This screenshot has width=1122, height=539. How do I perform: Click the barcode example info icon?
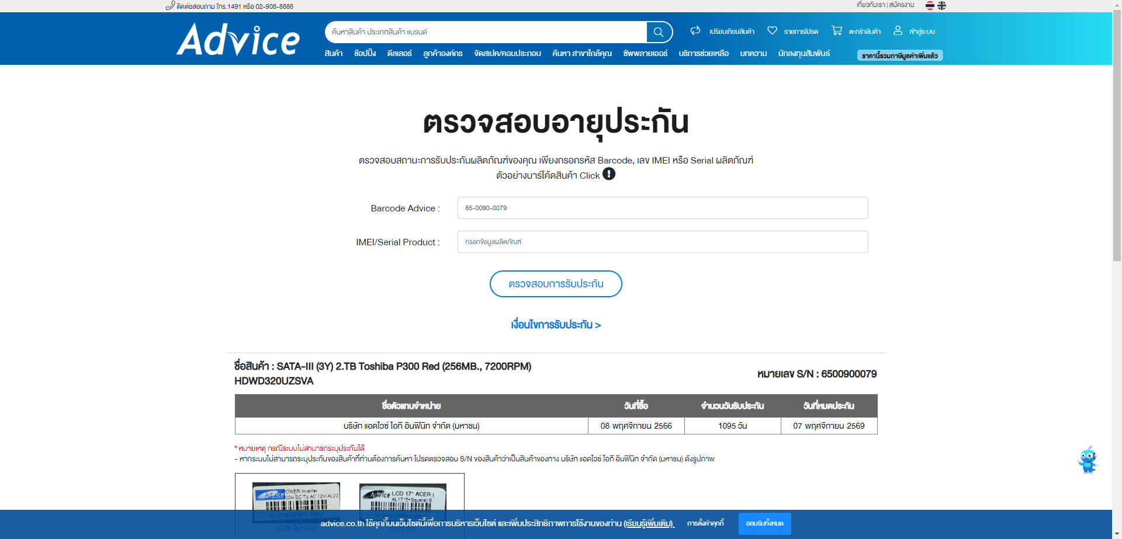pos(609,174)
